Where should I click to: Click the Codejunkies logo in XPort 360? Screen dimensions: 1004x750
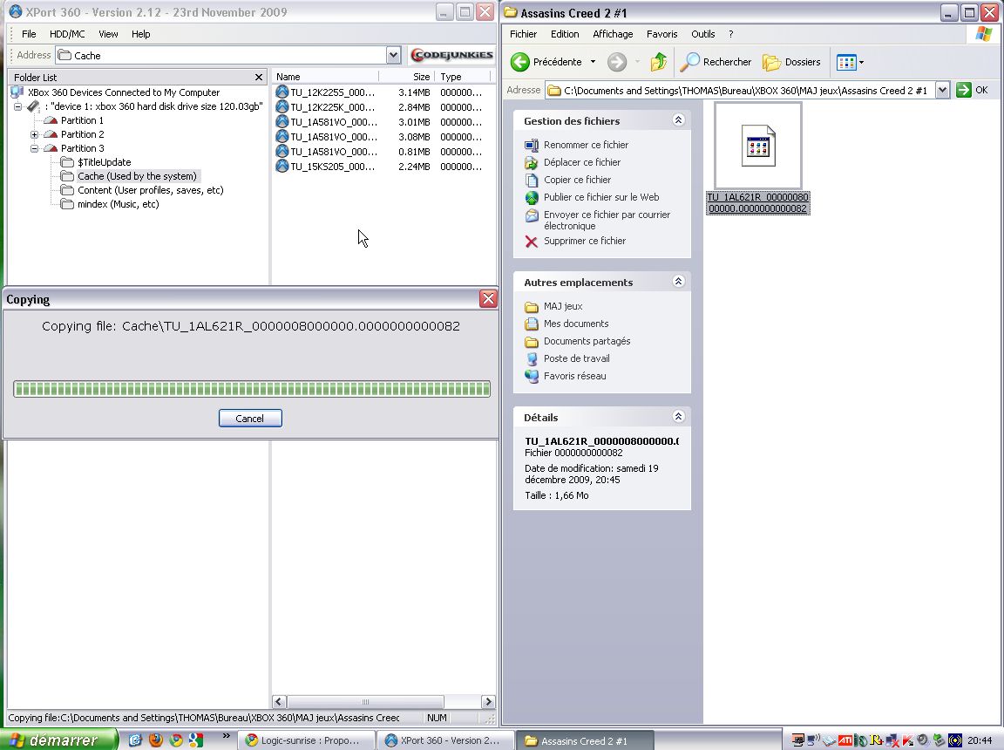(451, 55)
